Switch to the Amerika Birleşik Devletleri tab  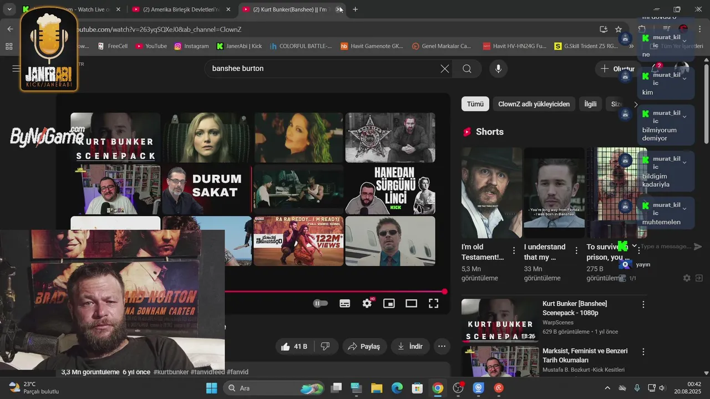181,9
